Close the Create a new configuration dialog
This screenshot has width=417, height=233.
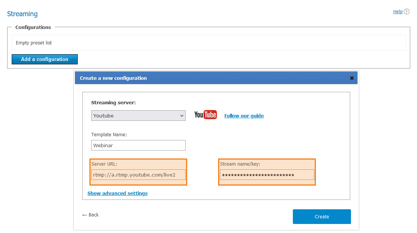click(352, 78)
